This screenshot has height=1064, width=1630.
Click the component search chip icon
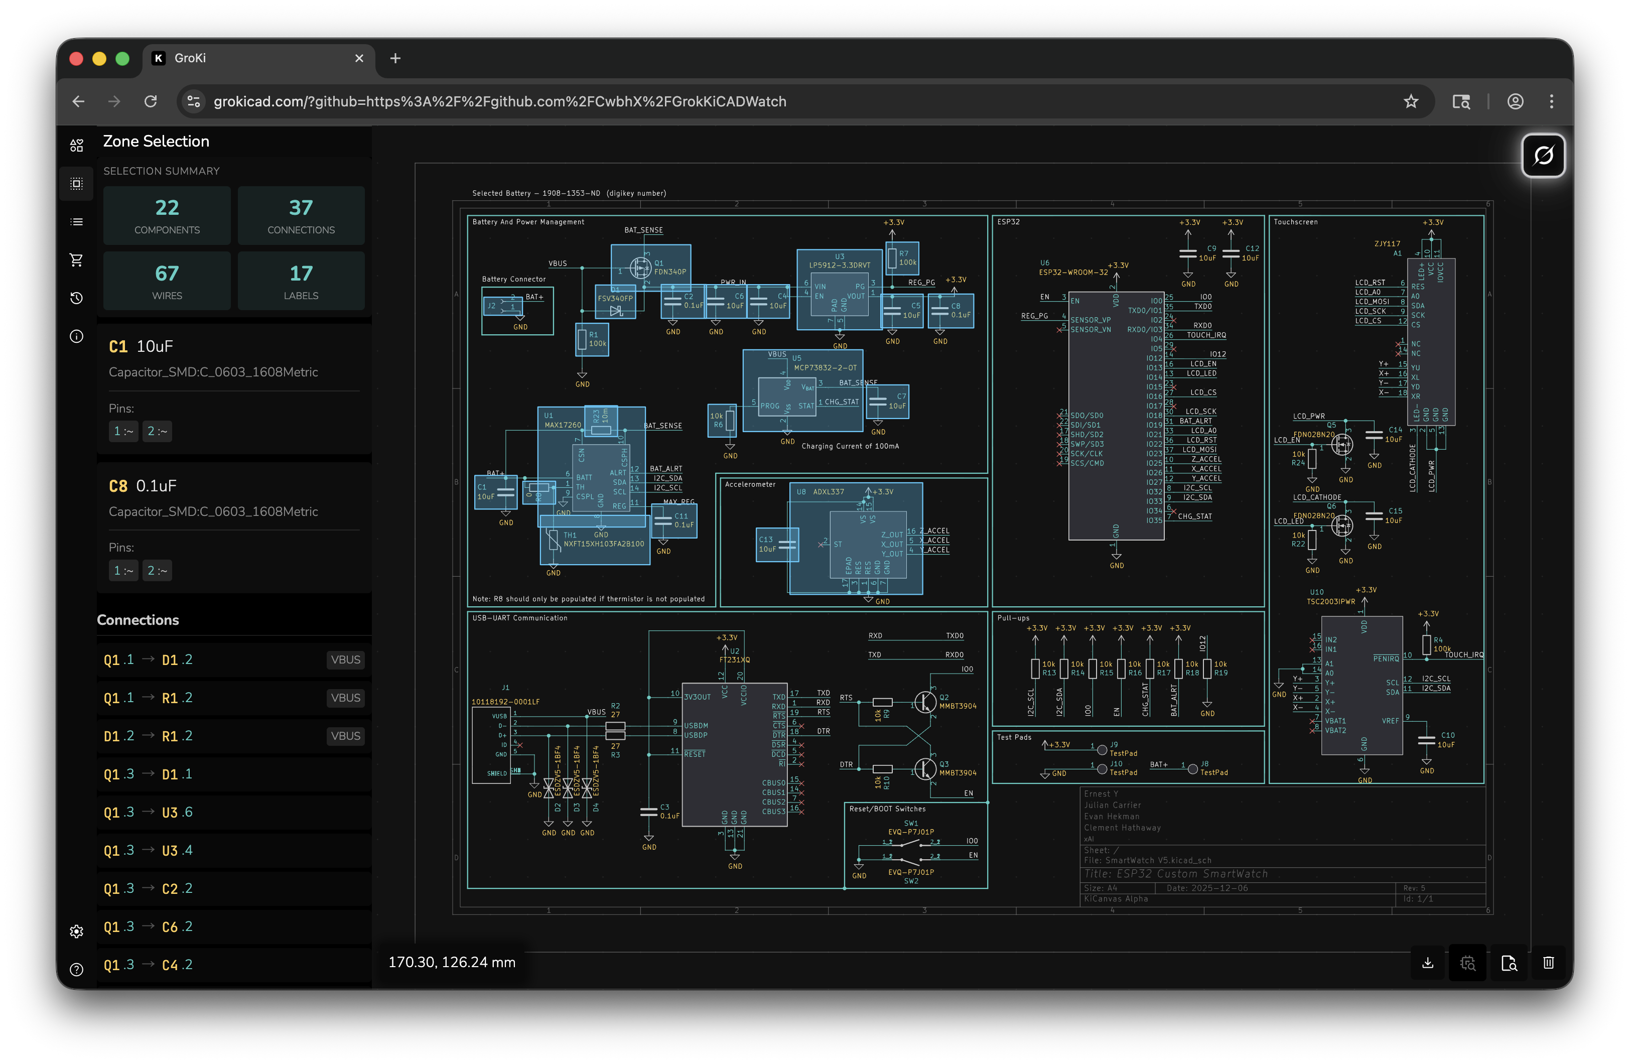(x=1468, y=963)
